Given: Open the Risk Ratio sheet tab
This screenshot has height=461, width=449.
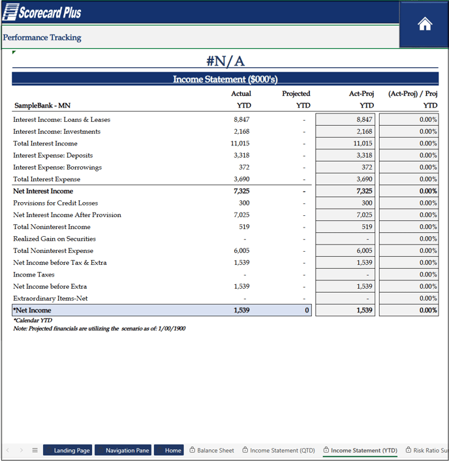Looking at the screenshot, I should click(x=427, y=450).
